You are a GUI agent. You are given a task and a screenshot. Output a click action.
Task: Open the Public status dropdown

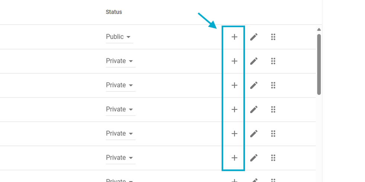[x=119, y=37]
